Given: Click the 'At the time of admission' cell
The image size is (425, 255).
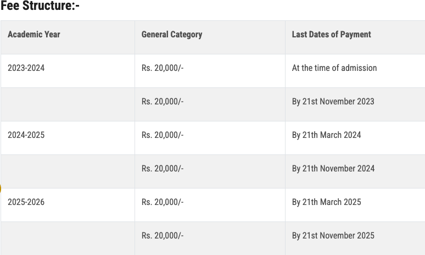Looking at the screenshot, I should [x=334, y=68].
